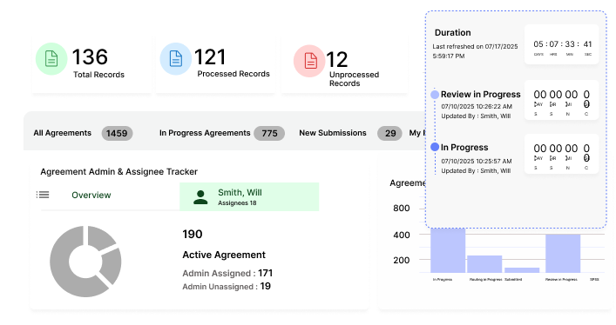Image resolution: width=616 pixels, height=325 pixels.
Task: Click the Duration panel heading
Action: pos(452,32)
